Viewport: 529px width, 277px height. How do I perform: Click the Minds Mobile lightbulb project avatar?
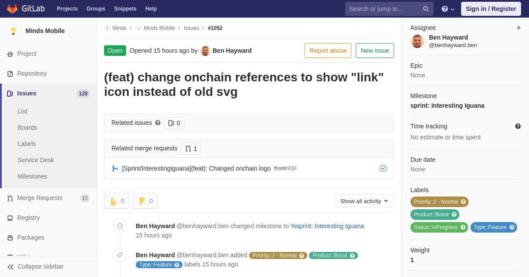click(13, 31)
